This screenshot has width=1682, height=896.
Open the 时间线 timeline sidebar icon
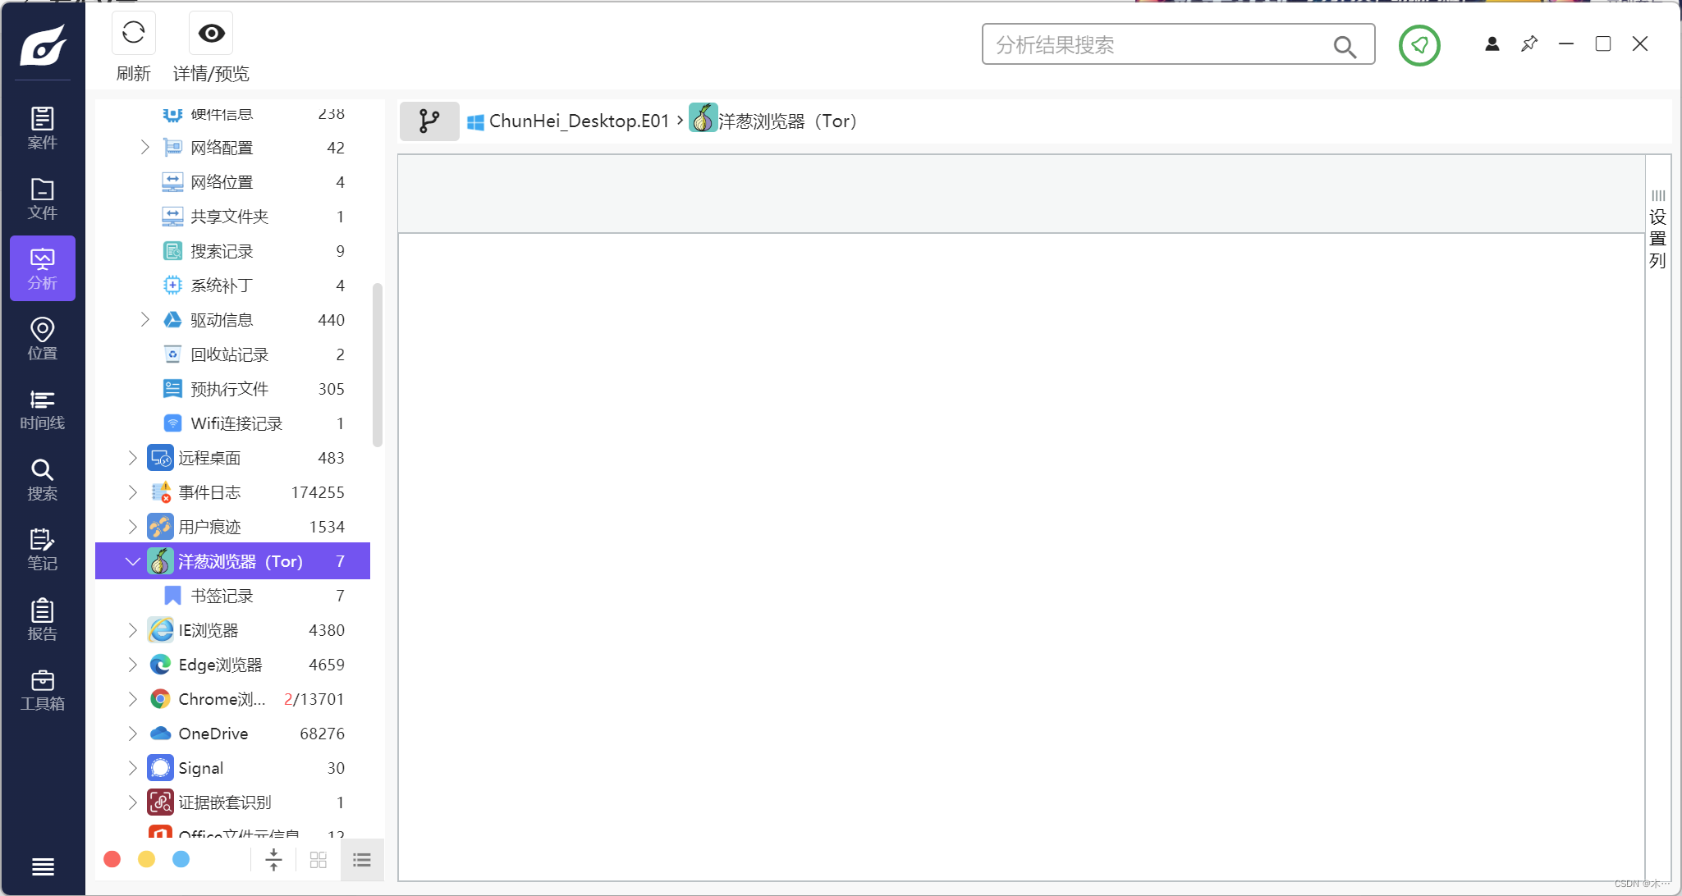point(42,409)
